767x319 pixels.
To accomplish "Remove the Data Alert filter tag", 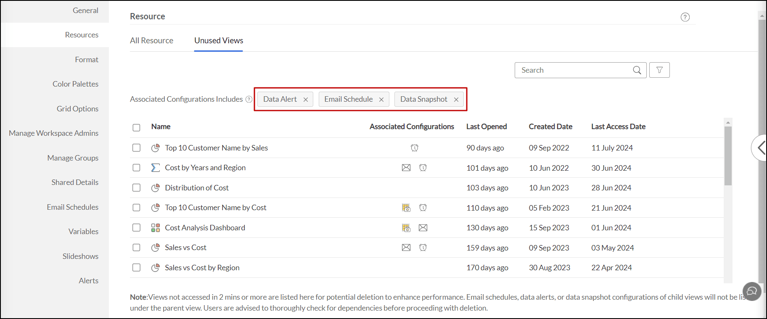I will point(306,100).
